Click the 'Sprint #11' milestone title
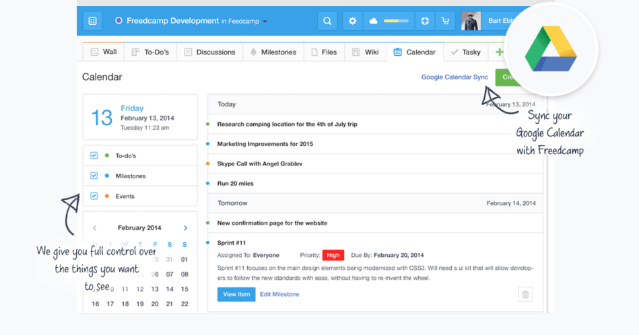This screenshot has height=335, width=639. coord(232,243)
